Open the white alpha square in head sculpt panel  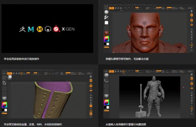pos(106,23)
